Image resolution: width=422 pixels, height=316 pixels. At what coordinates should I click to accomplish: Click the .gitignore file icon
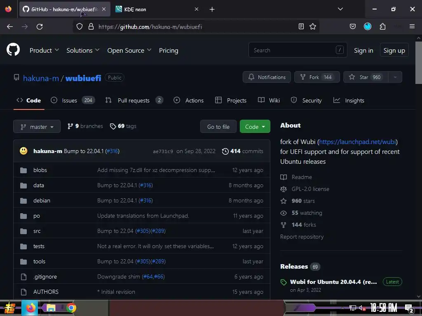[23, 276]
